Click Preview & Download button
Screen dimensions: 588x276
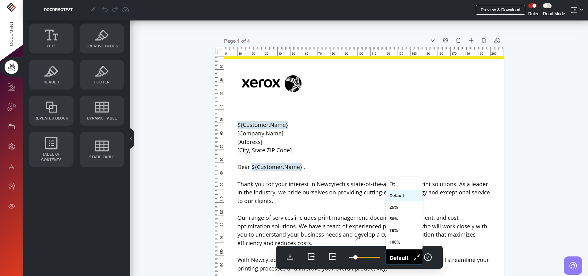point(500,10)
